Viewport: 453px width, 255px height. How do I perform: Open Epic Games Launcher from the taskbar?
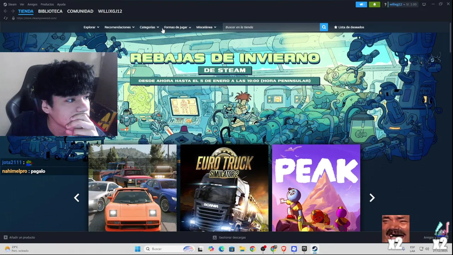pyautogui.click(x=304, y=249)
